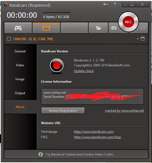
Task: Click the 00:00:00 recording timer
Action: [22, 15]
